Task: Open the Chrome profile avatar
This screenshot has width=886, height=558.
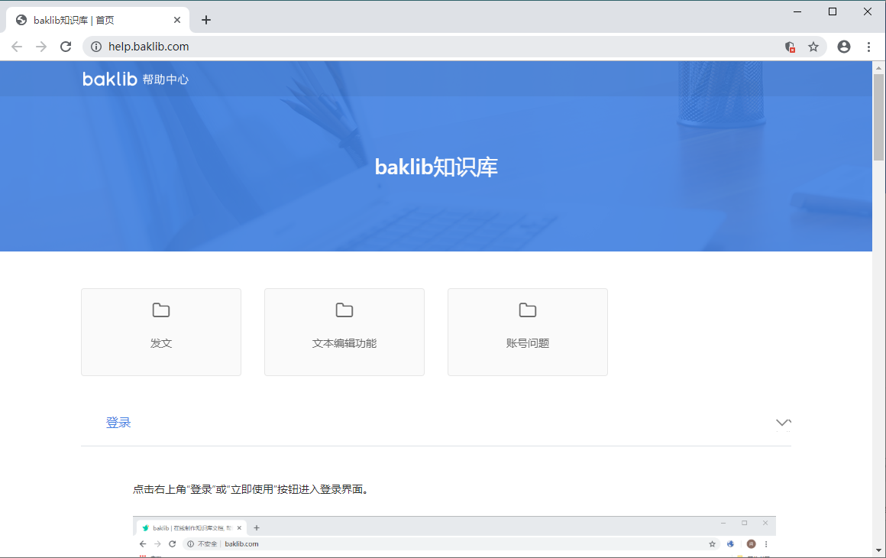Action: pos(844,47)
